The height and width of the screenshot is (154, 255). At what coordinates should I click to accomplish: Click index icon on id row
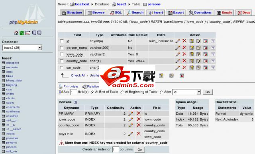point(198,41)
